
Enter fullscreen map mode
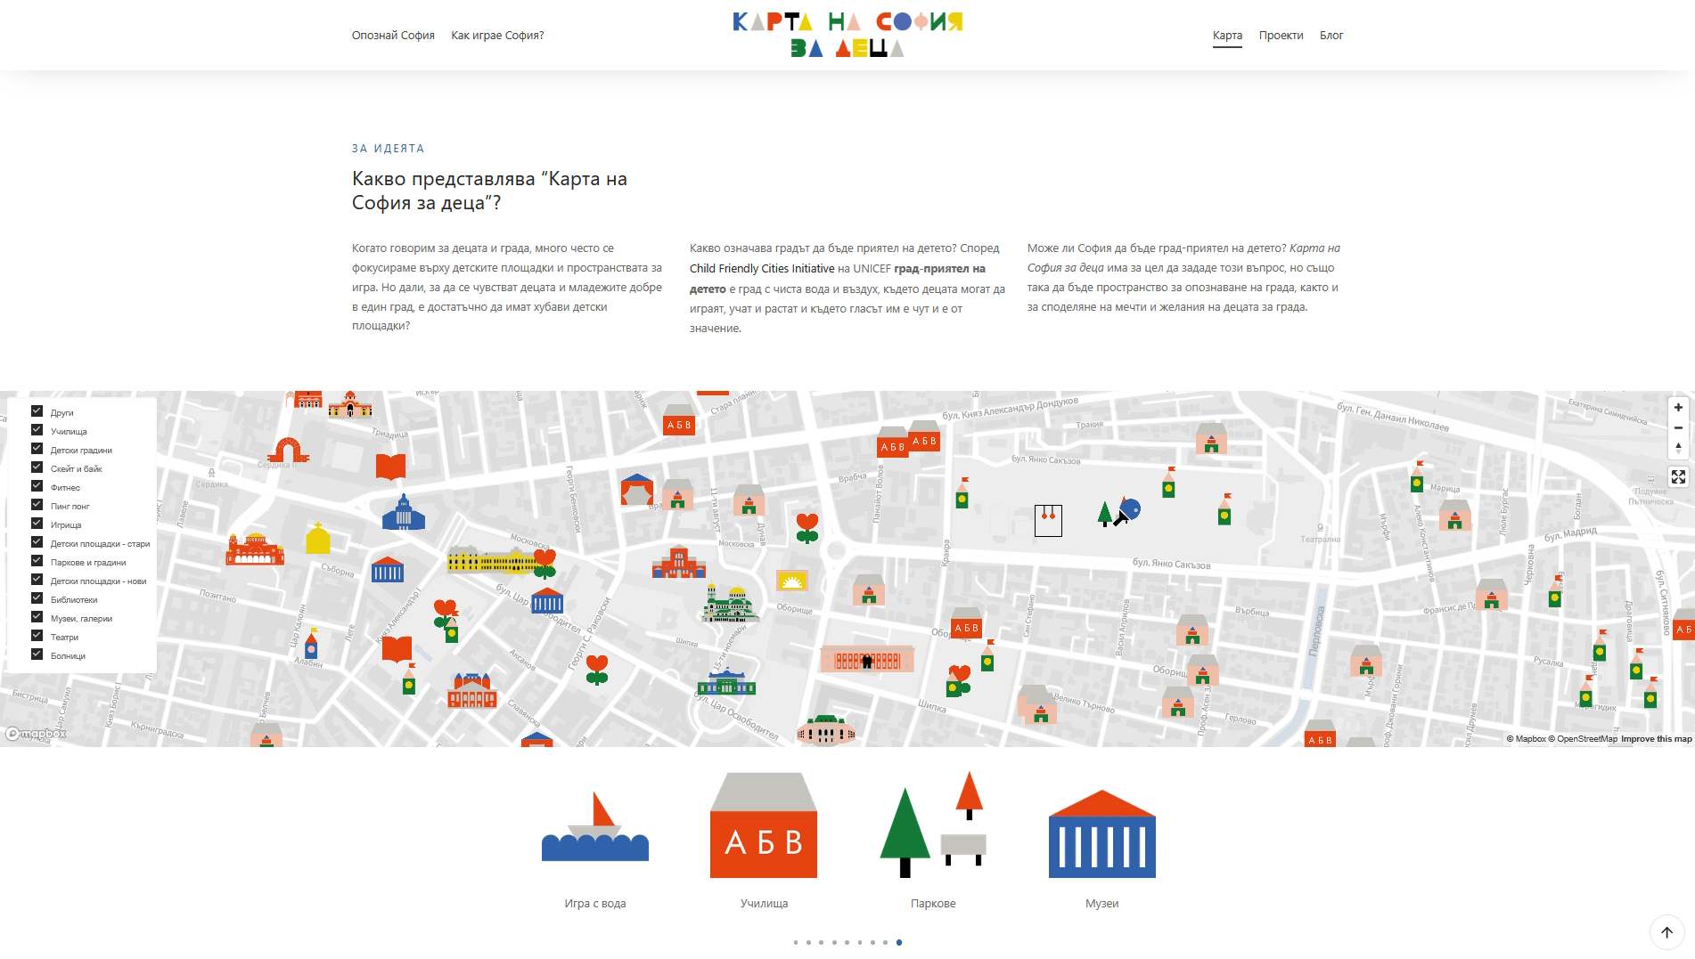click(1678, 477)
